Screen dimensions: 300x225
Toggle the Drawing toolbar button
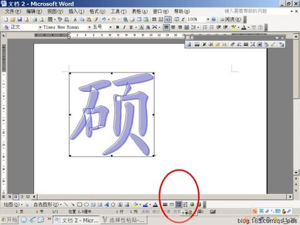[x=168, y=19]
